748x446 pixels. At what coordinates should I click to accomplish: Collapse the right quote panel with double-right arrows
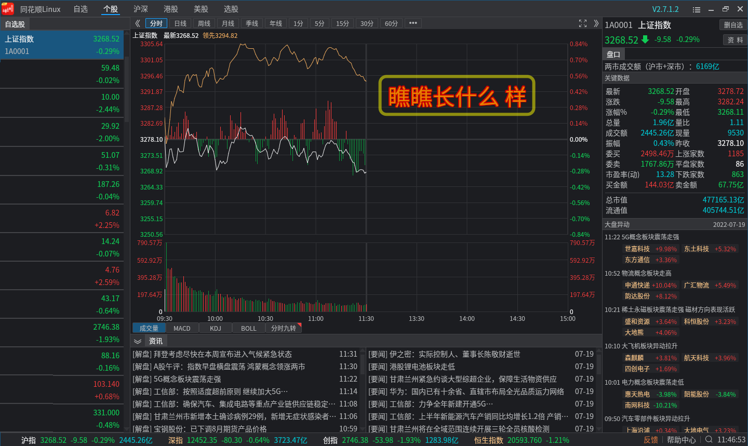pyautogui.click(x=596, y=23)
